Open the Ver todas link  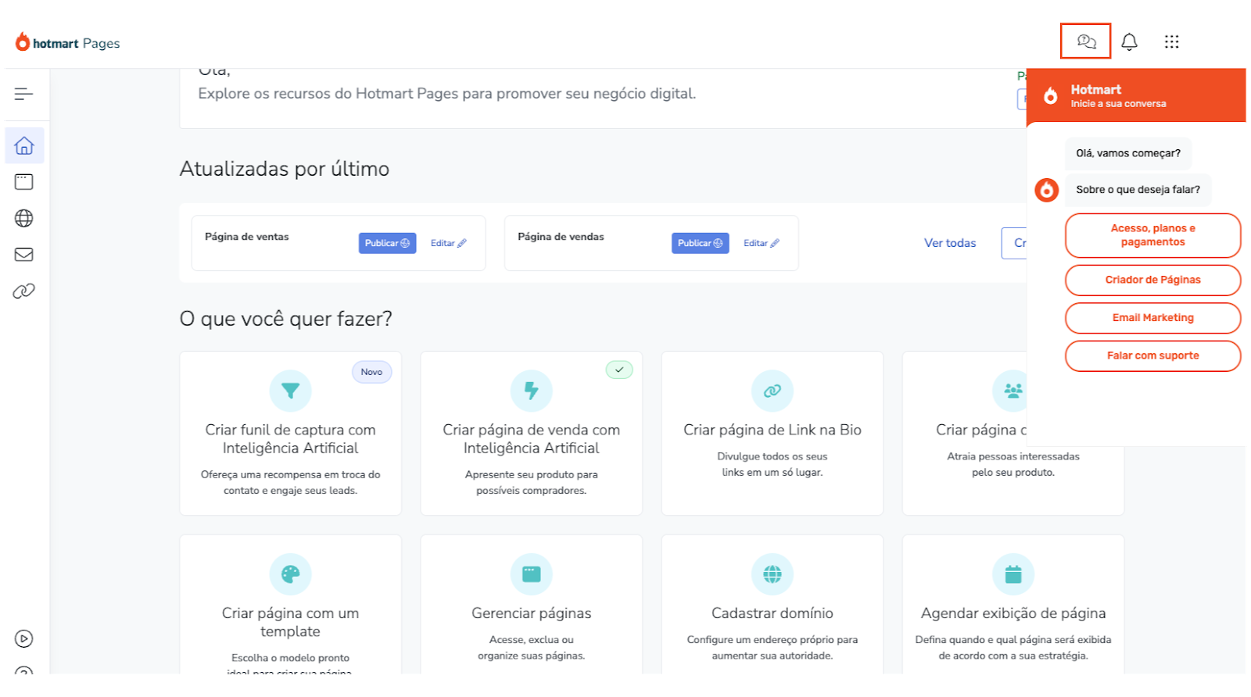click(x=950, y=243)
